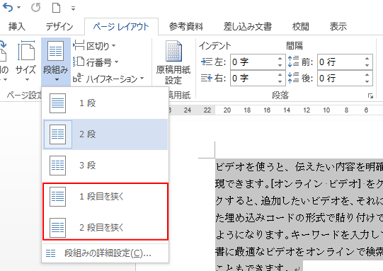Decrease right indent with down spinner
Viewport: 383px width, 271px height.
tap(280, 81)
